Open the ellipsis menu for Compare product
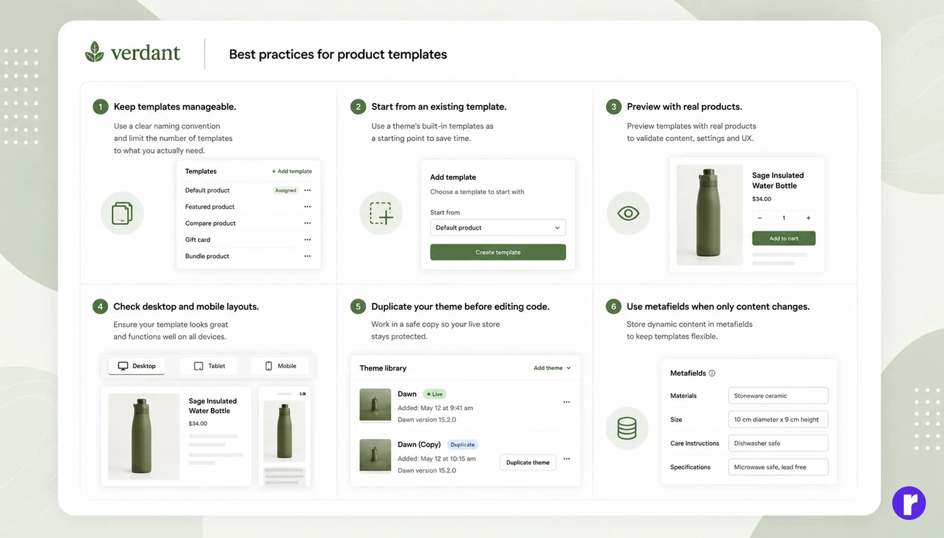 (307, 223)
